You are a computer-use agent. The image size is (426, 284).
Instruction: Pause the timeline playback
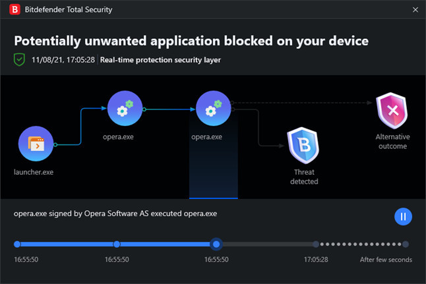[403, 217]
